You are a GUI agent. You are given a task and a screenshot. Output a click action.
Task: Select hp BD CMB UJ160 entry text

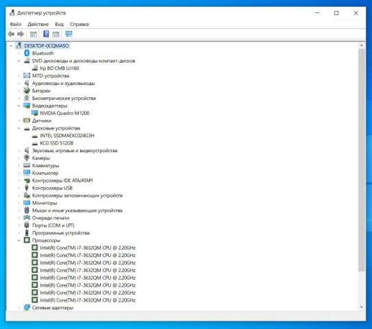60,68
